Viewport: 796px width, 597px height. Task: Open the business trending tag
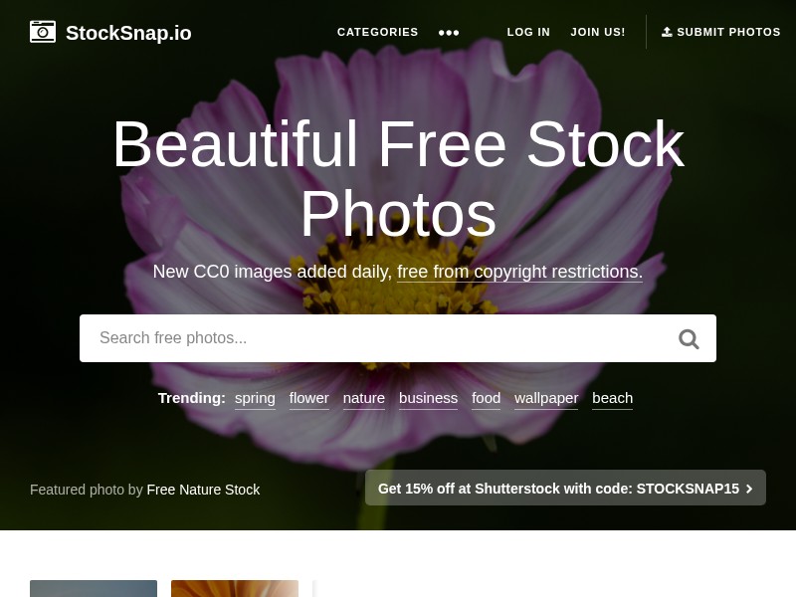point(429,398)
